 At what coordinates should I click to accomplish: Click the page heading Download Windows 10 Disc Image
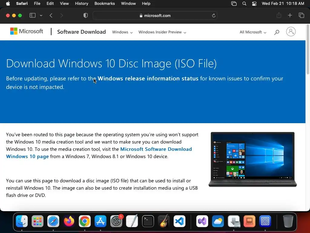pos(111,63)
